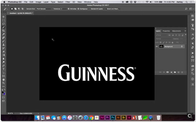This screenshot has height=122, width=196.
Task: Open the tool preset picker arrow
Action: coord(8,9)
